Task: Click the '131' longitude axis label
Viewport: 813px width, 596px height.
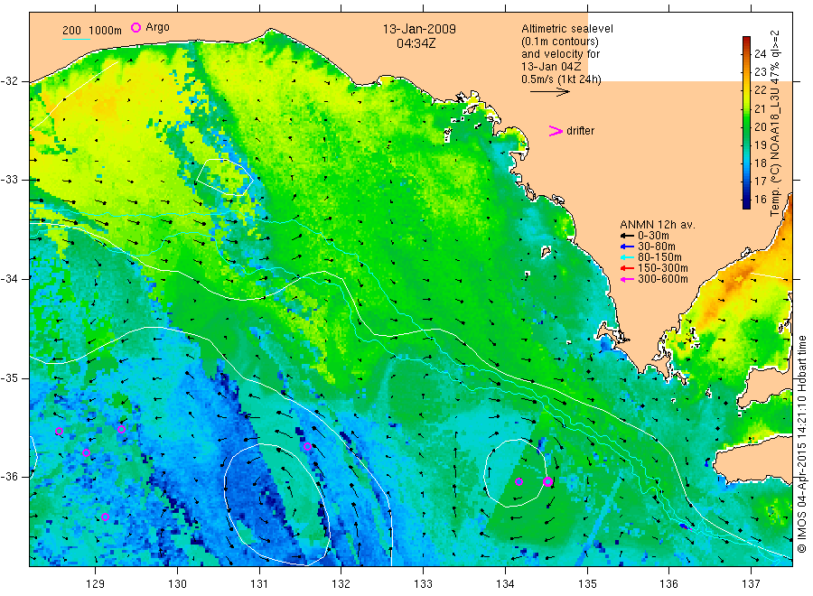Action: [259, 584]
